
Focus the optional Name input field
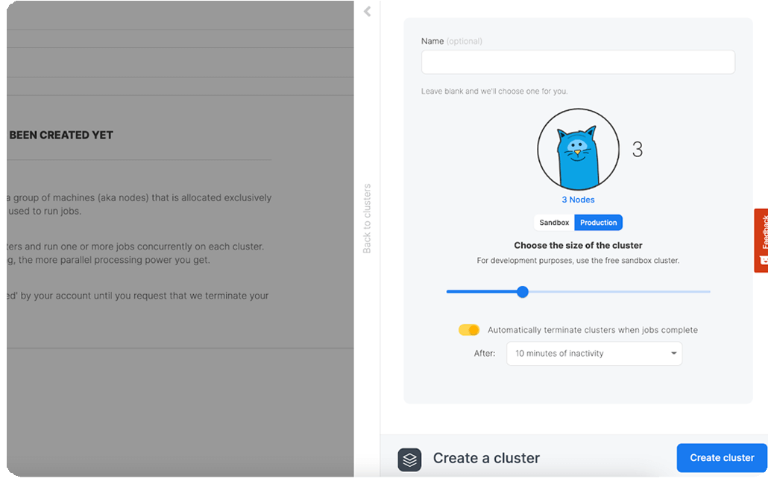578,62
